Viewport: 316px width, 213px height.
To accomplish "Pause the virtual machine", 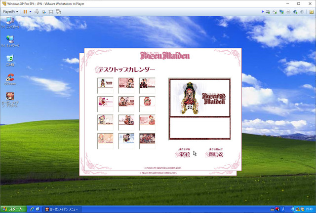I will pos(25,12).
